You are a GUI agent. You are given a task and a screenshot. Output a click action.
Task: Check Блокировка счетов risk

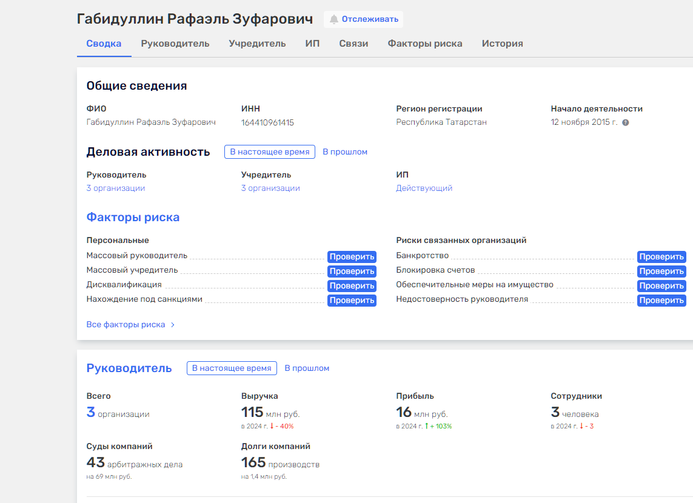click(661, 271)
